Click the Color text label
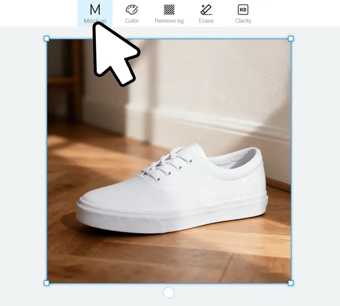Viewport: 340px width, 306px height. (132, 21)
